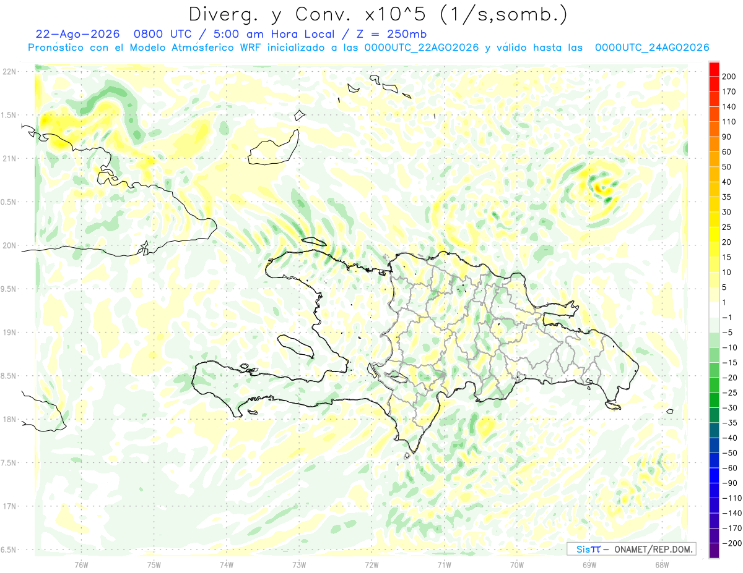Click the "69W" longitude label

click(589, 564)
